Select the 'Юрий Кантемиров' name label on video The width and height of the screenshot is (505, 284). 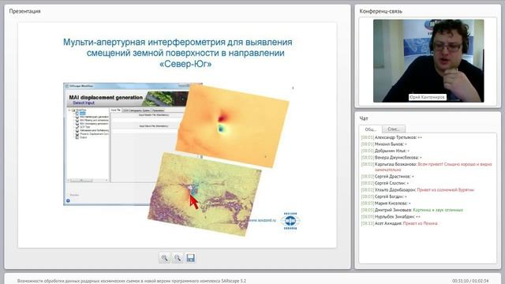(428, 97)
